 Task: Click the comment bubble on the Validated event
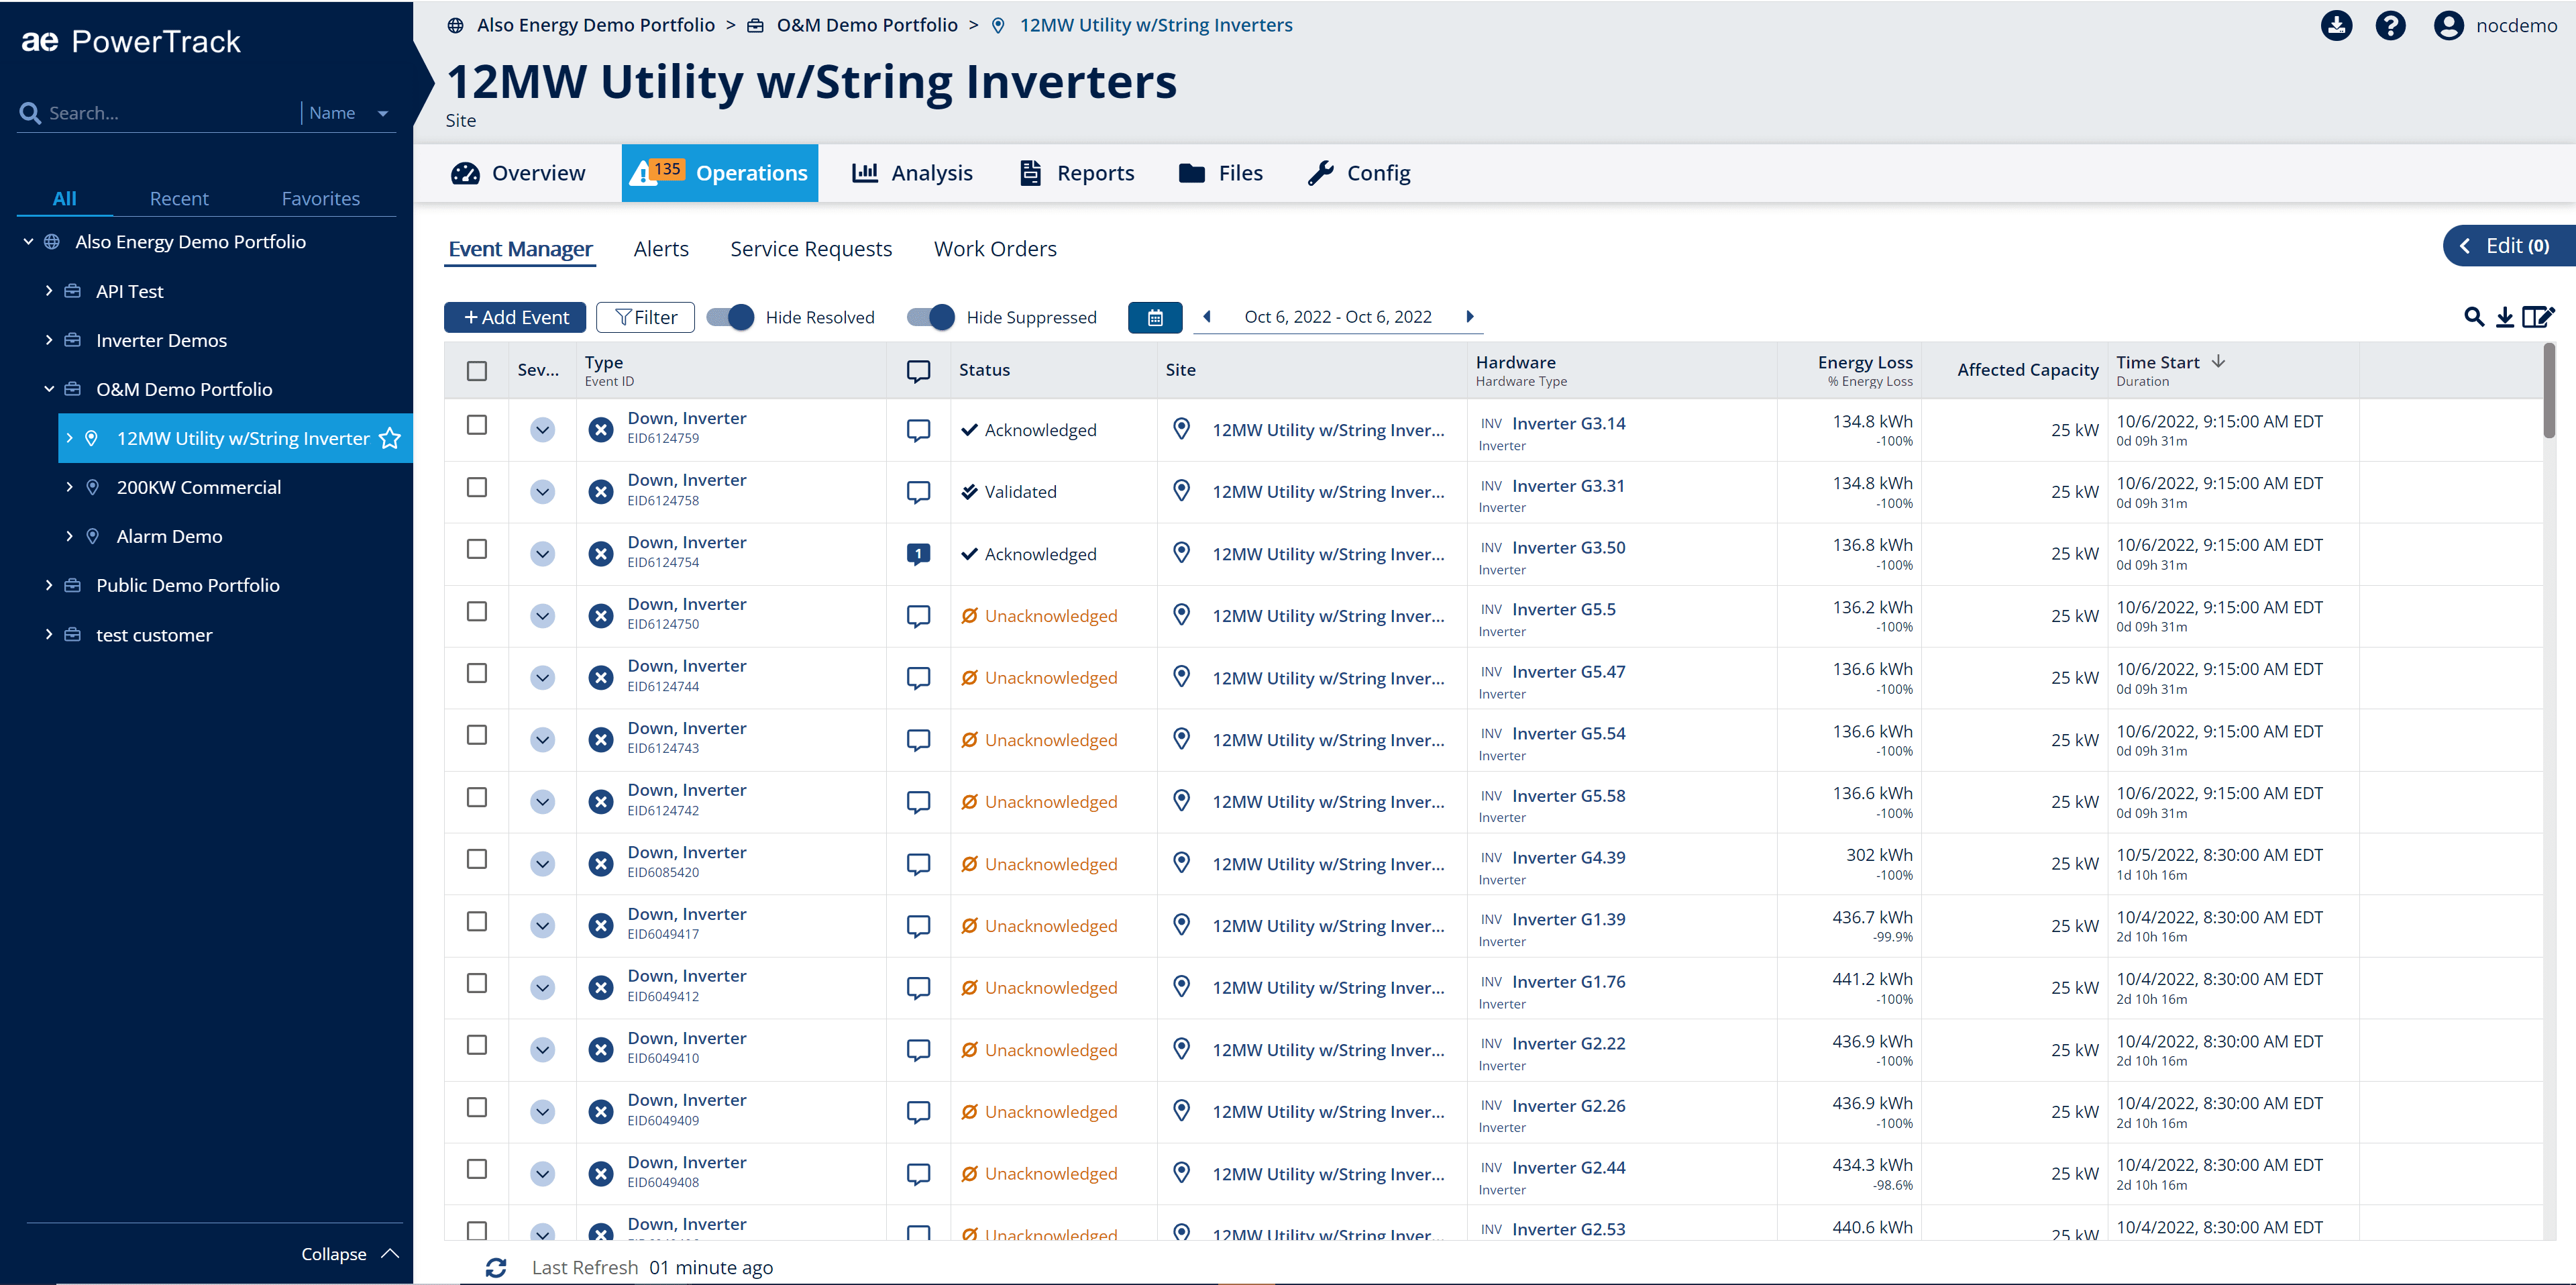point(918,491)
